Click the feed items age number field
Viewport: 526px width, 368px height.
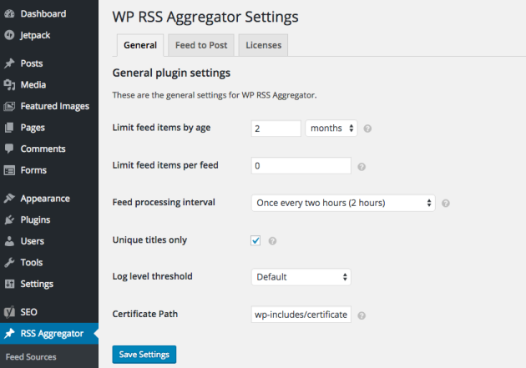(x=276, y=129)
